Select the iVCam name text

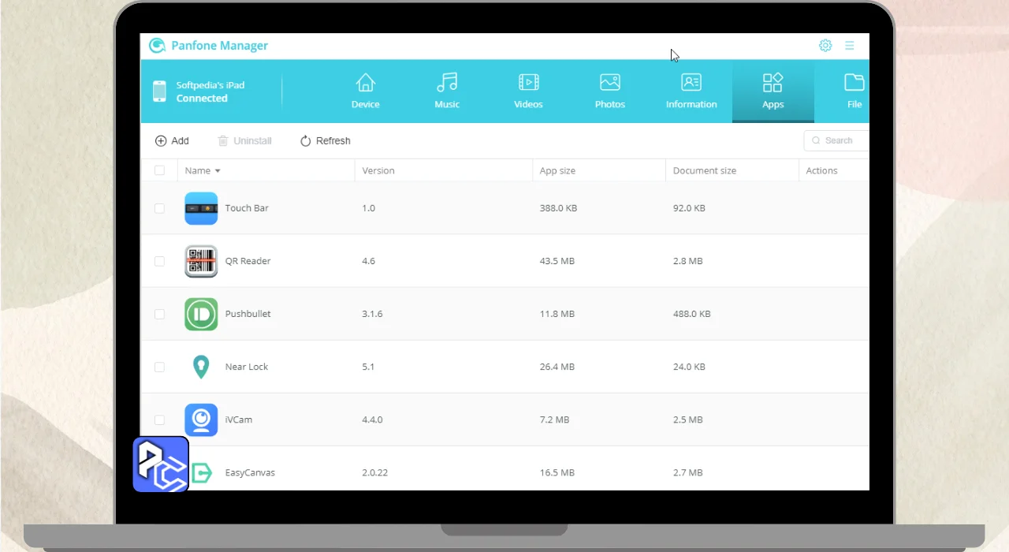click(x=239, y=420)
